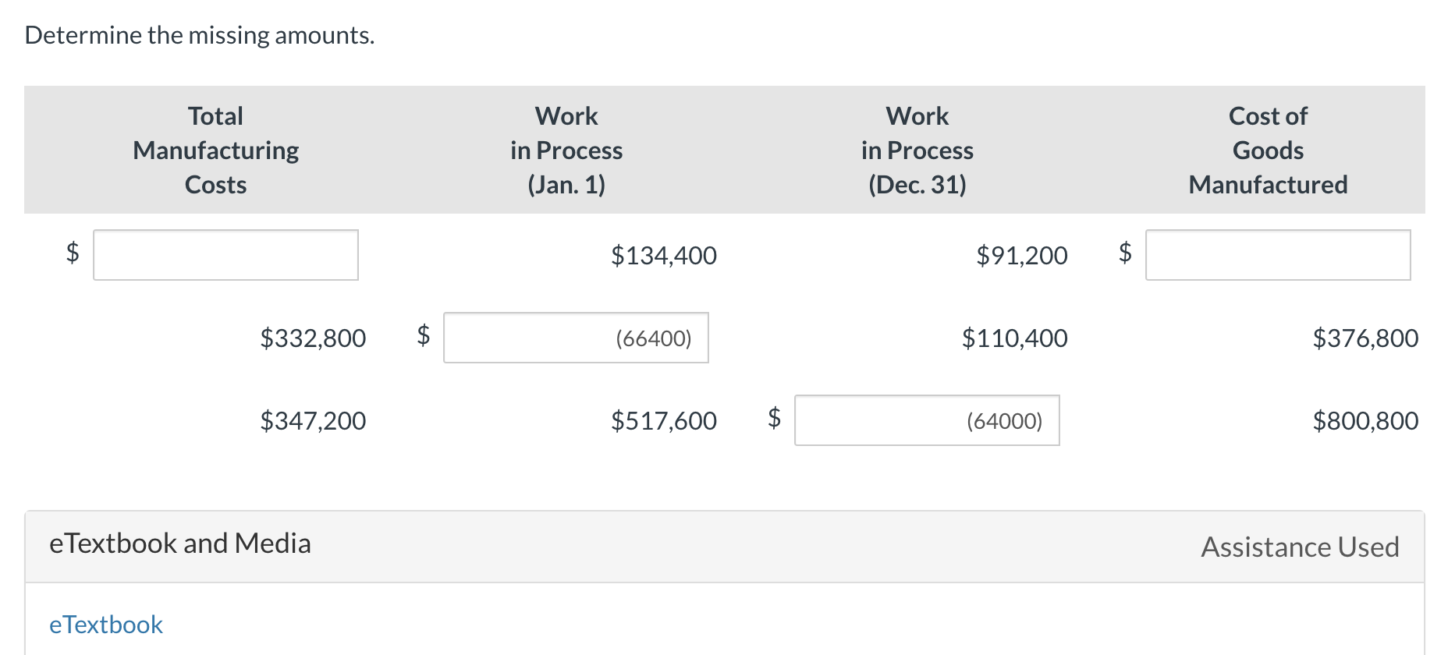Click the Assistance Used option
This screenshot has height=655, width=1448.
coord(1298,547)
